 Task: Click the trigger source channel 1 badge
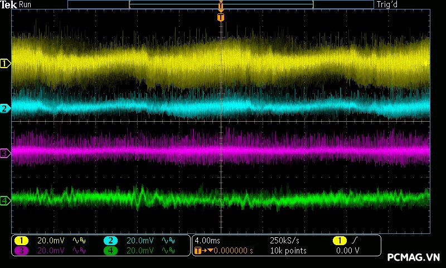339,241
